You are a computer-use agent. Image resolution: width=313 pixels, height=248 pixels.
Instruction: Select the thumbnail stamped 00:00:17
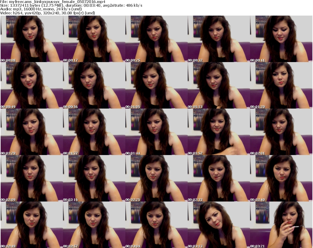(x=94, y=39)
